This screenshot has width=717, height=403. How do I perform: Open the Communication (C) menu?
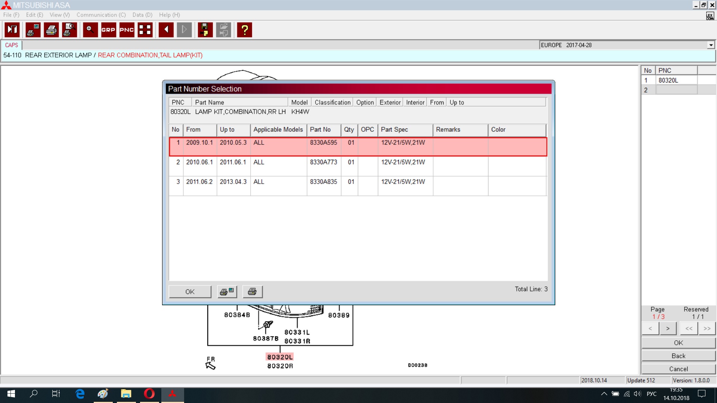pyautogui.click(x=101, y=15)
